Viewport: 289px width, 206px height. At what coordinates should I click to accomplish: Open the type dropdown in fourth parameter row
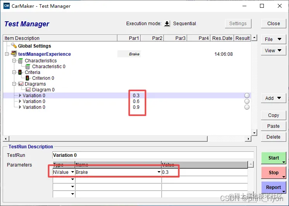point(72,194)
